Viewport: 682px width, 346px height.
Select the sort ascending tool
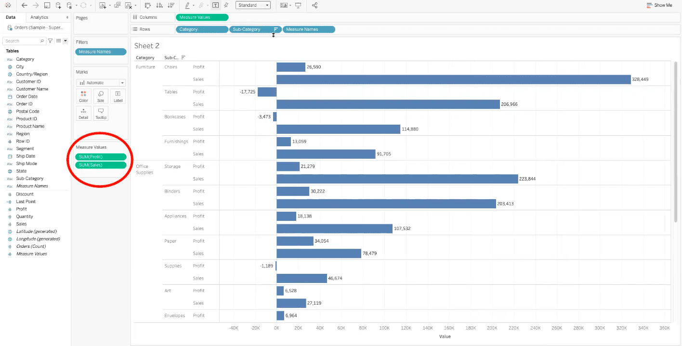159,5
